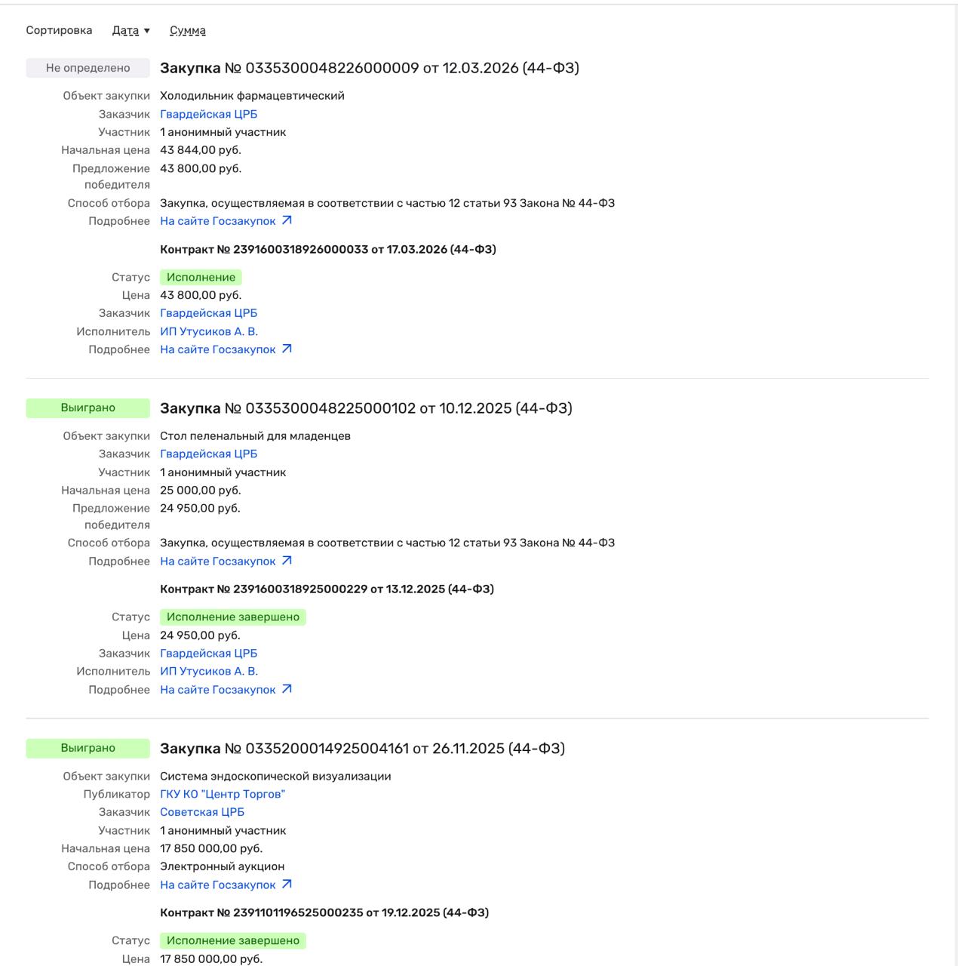Viewport: 958px width, 966px height.
Task: Open ИП Утусиков А. В. in first contract
Action: (209, 331)
